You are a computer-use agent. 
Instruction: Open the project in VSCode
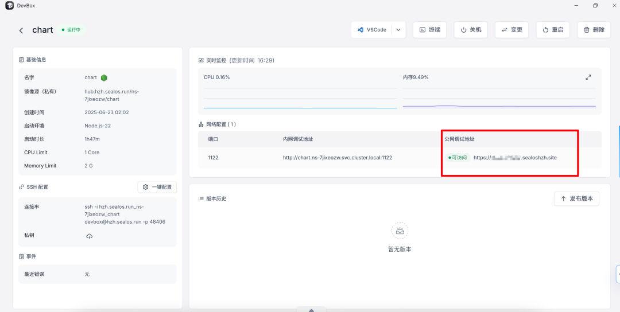pos(371,30)
